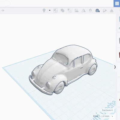
Task: Open the Krok 1,0 mm snap dropdown
Action: (107, 116)
